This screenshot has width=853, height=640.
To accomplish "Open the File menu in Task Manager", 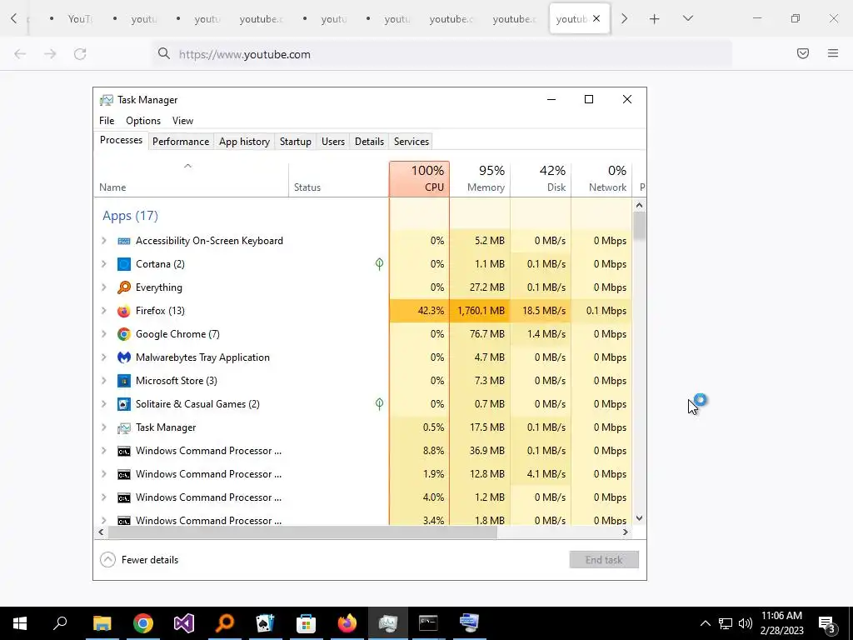I will pyautogui.click(x=107, y=121).
